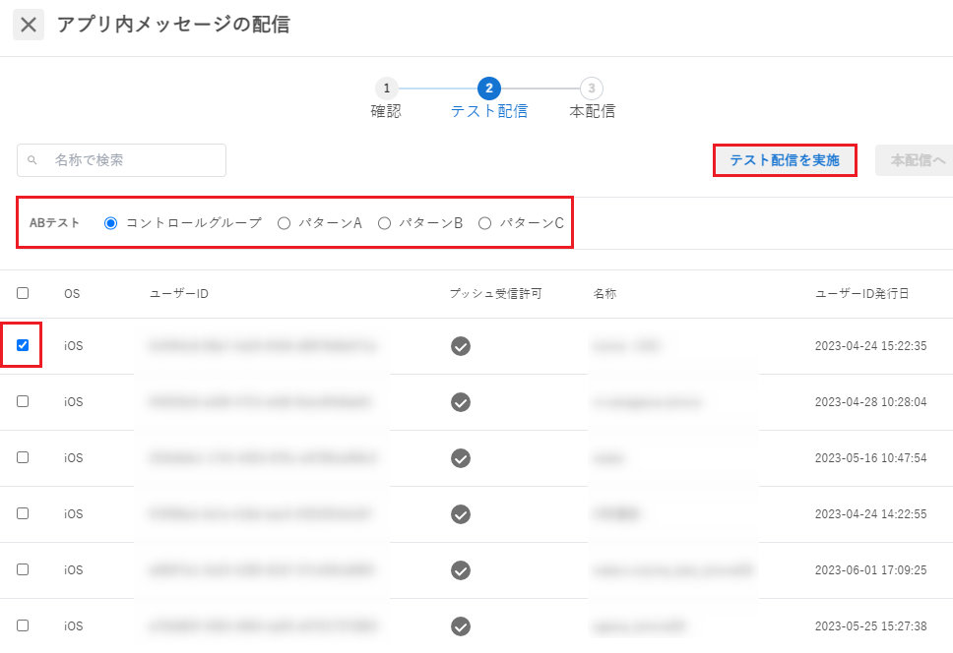Choose パターンB for the AB test
Screen dimensions: 953x653
[x=385, y=223]
